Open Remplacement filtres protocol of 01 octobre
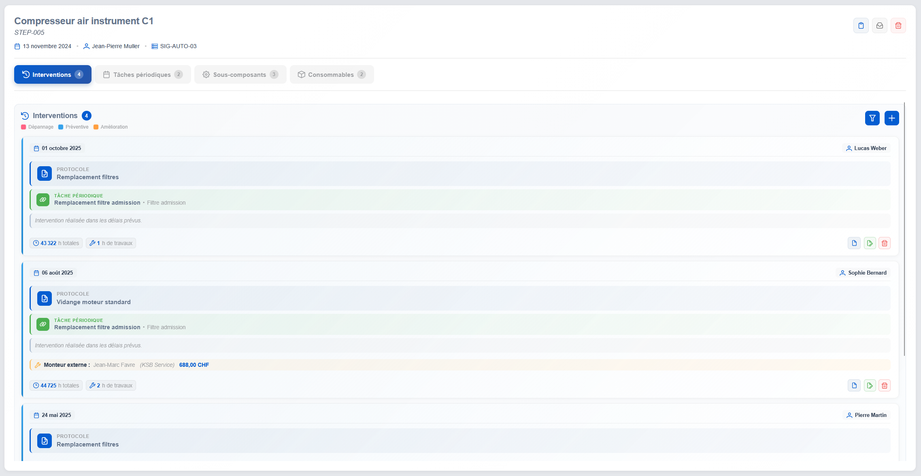 [x=87, y=177]
